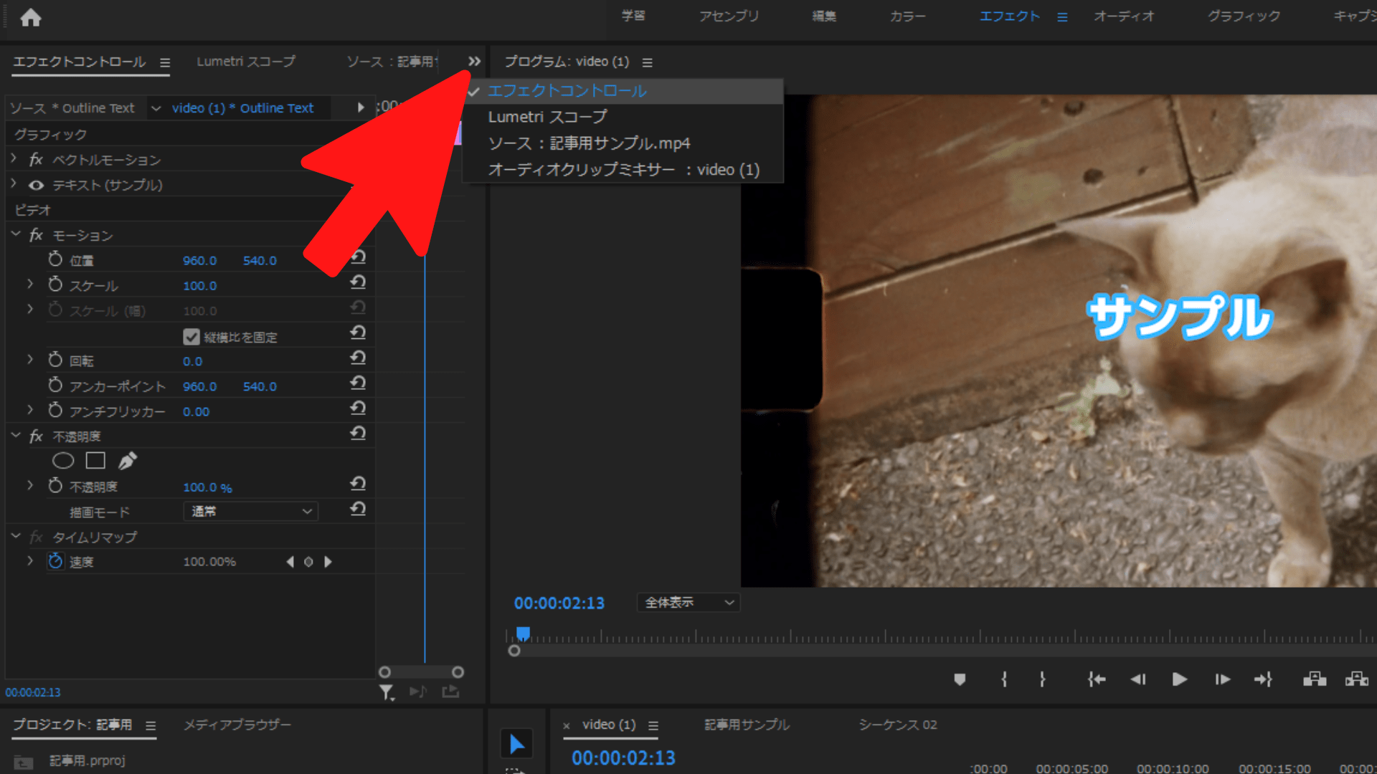
Task: Click the Home icon
Action: point(30,17)
